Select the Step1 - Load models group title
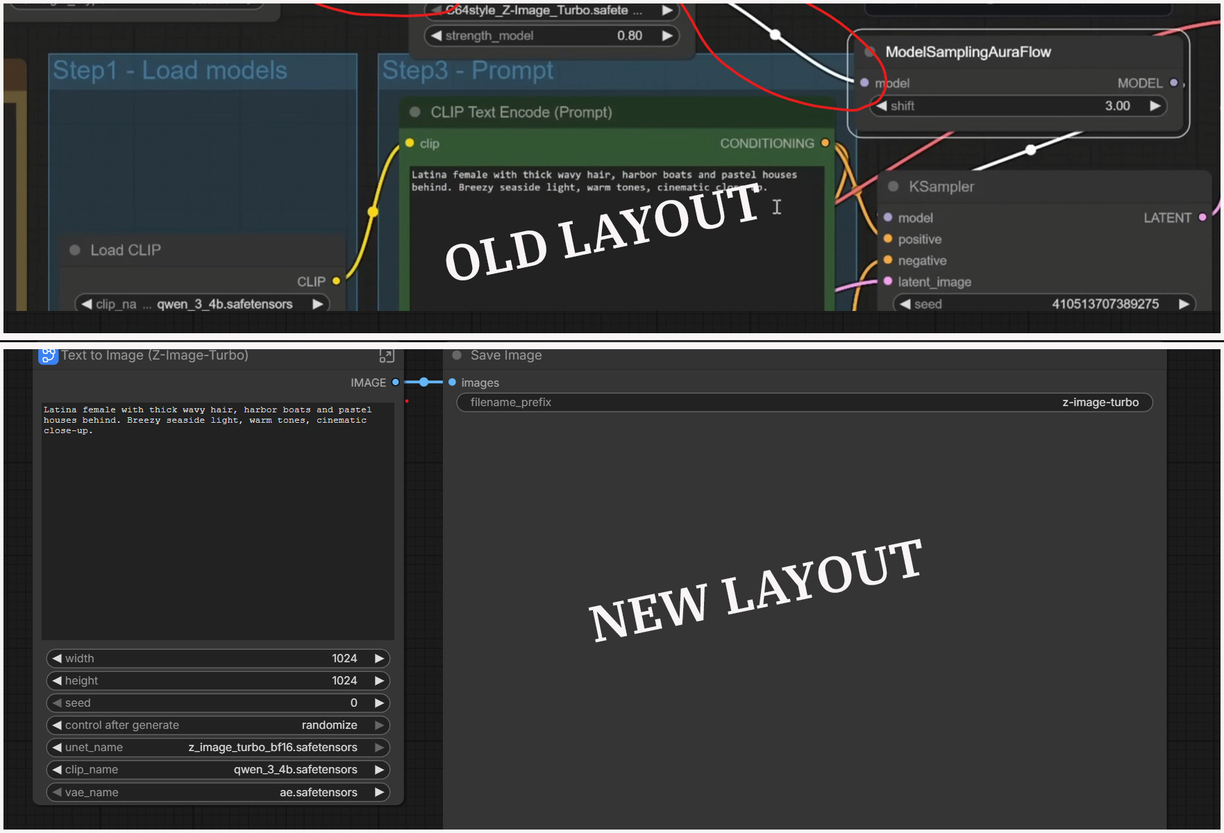The image size is (1224, 833). point(170,70)
